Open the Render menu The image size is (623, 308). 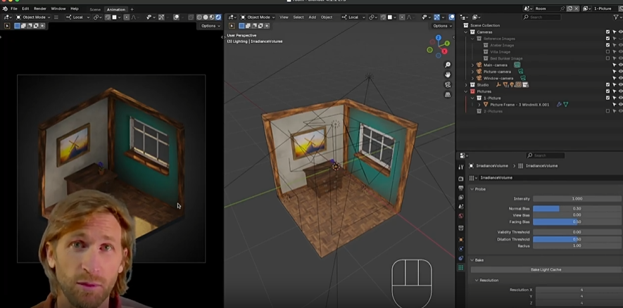point(40,8)
